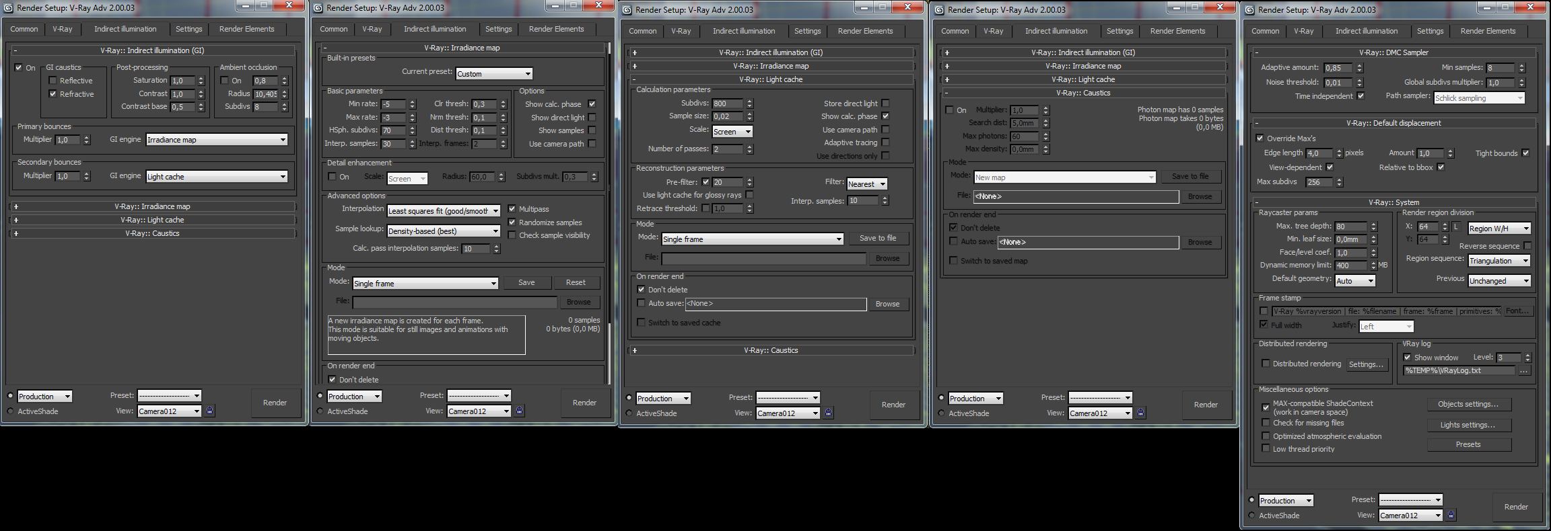
Task: Open Objects settings... under Miscellaneous options
Action: click(x=1468, y=404)
